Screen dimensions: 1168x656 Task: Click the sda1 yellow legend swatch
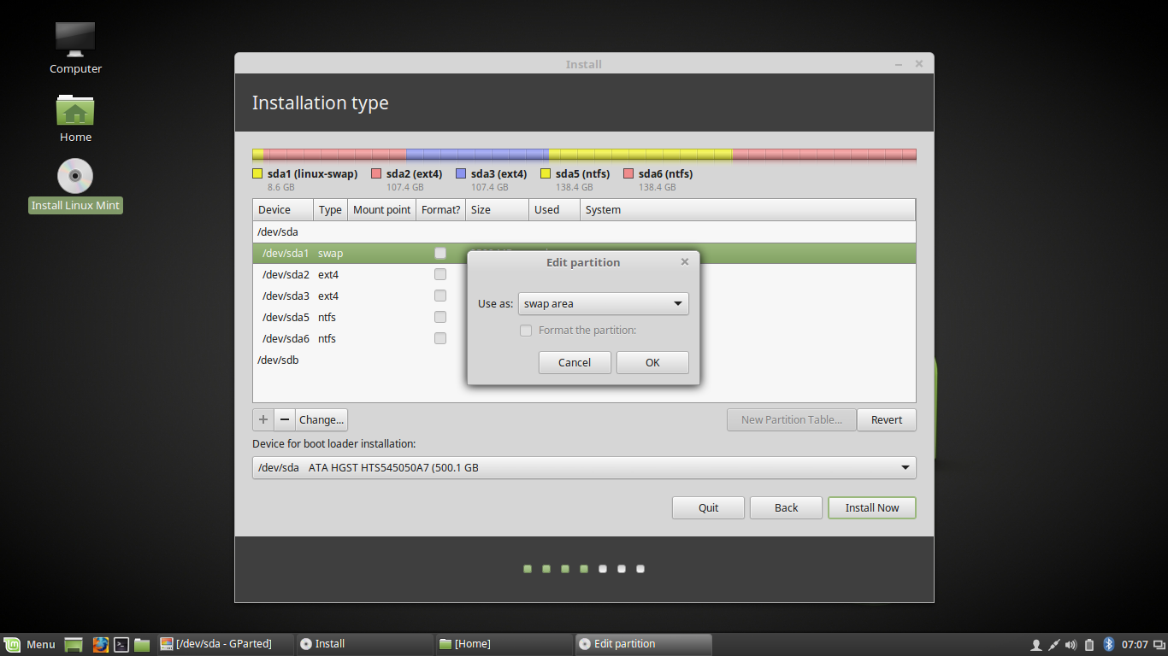coord(257,173)
